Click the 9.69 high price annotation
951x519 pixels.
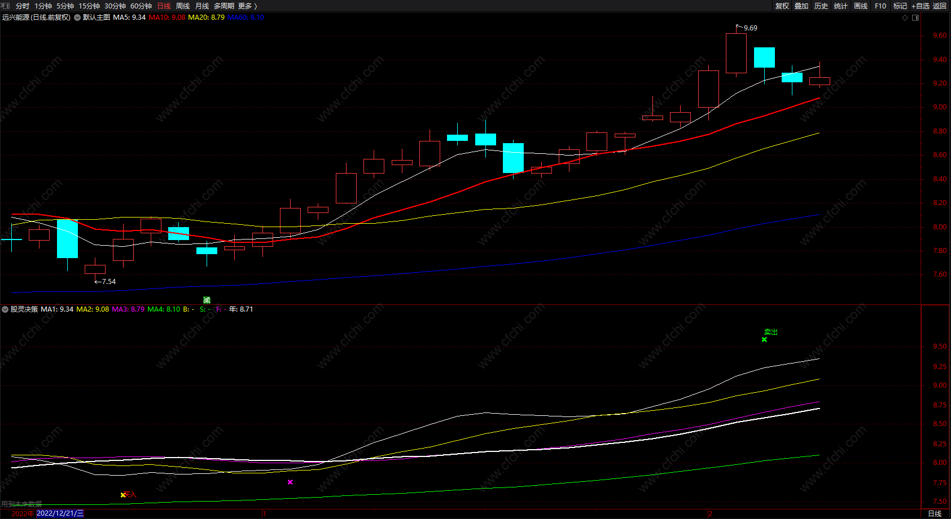751,28
